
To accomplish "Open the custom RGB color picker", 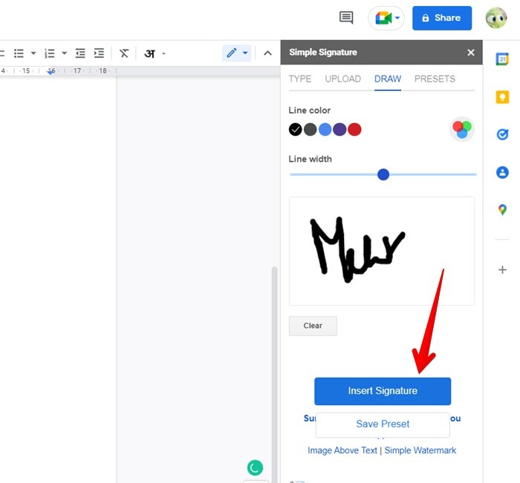I will coord(462,129).
